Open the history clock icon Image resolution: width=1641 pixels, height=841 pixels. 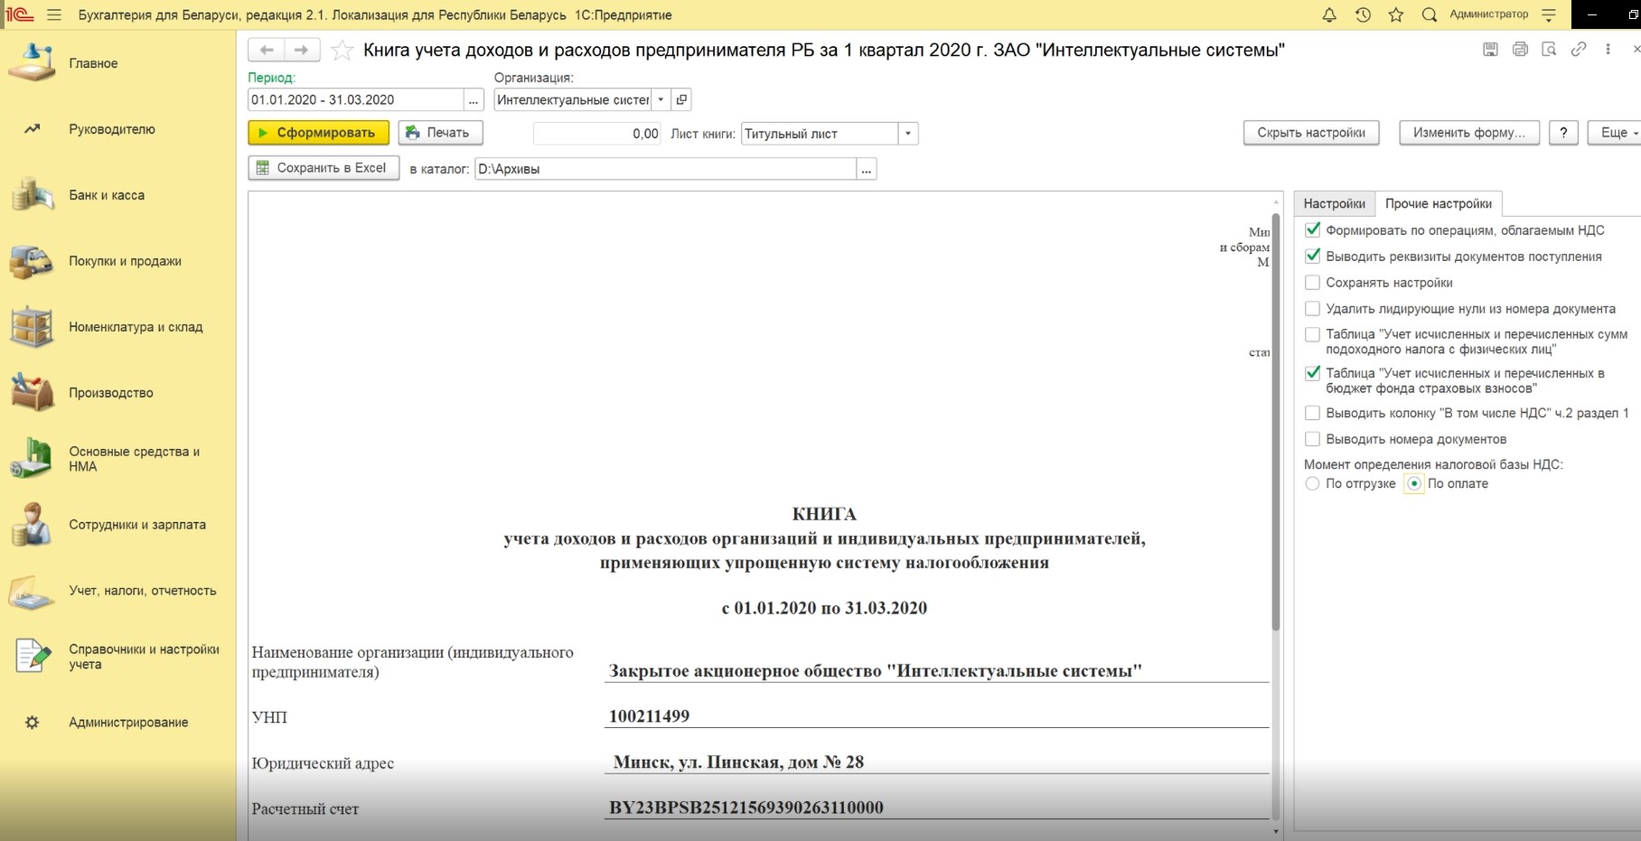point(1363,14)
